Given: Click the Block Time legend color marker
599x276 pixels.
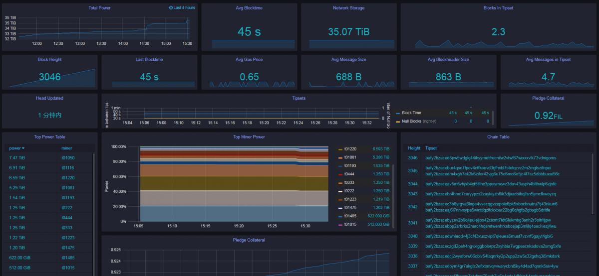Looking at the screenshot, I should [x=397, y=113].
